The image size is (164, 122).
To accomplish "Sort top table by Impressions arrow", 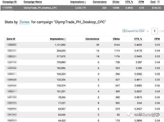I will pyautogui.click(x=85, y=2).
